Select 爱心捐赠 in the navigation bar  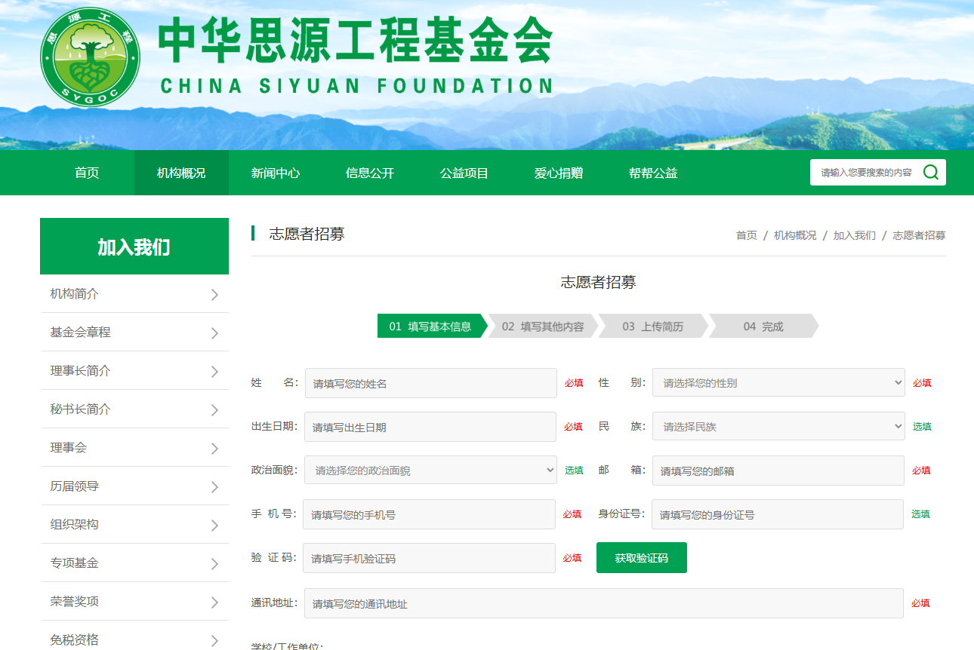559,173
